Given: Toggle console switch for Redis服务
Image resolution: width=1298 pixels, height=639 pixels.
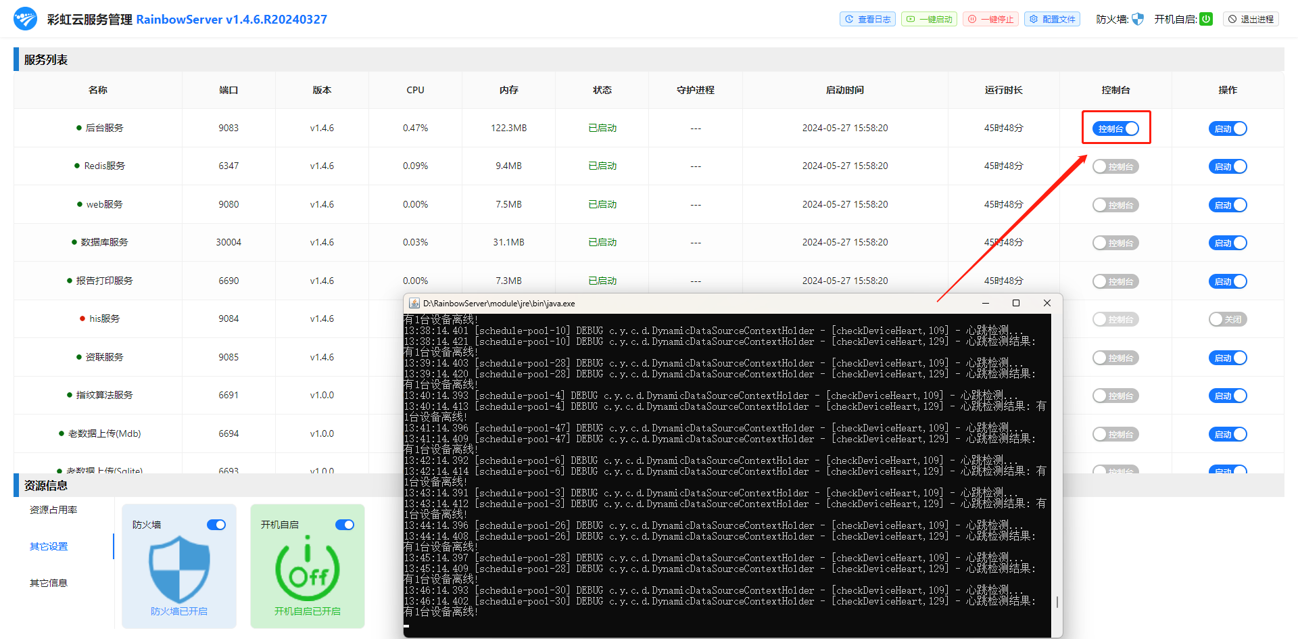Looking at the screenshot, I should tap(1116, 166).
